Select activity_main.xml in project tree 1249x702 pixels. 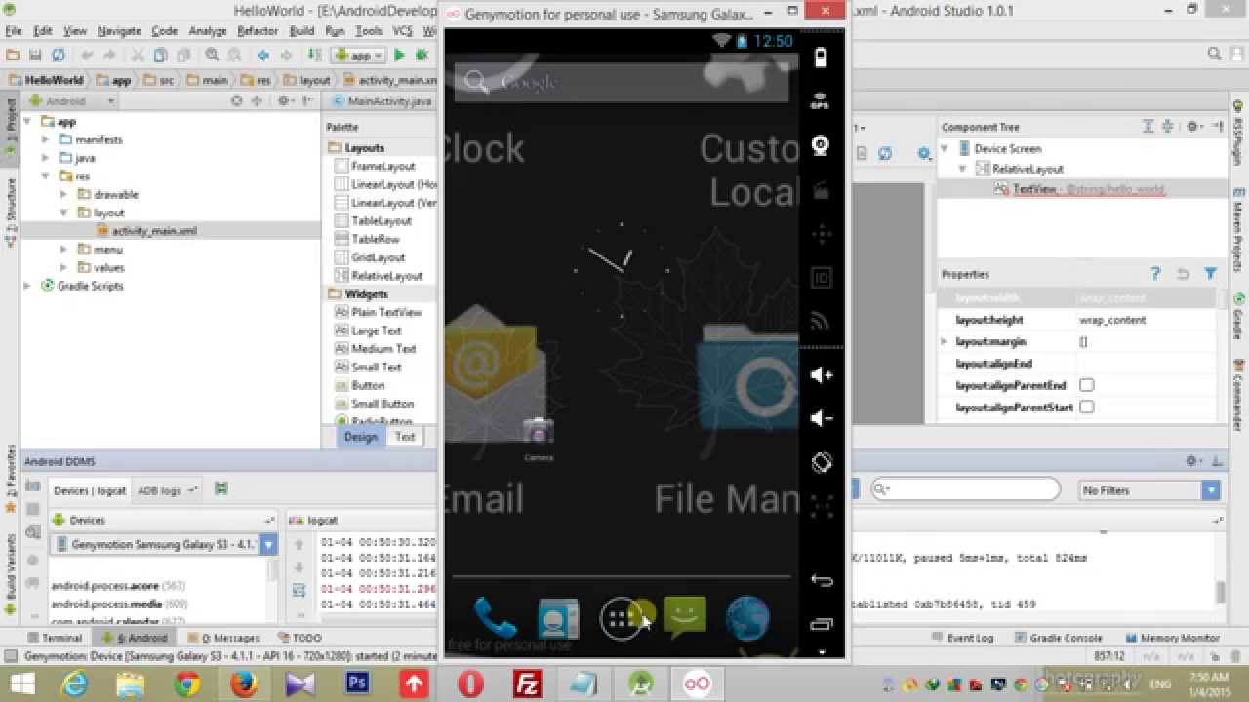[x=154, y=231]
